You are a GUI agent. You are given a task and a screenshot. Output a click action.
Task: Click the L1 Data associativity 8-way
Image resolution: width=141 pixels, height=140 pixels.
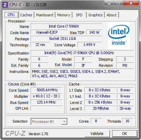[x=125, y=90]
